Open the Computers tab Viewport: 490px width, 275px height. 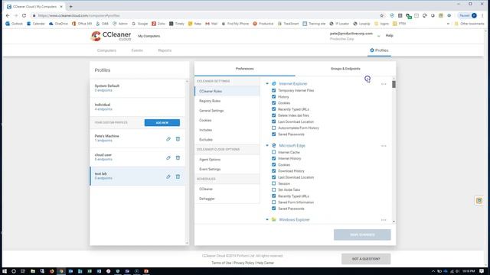(x=106, y=50)
